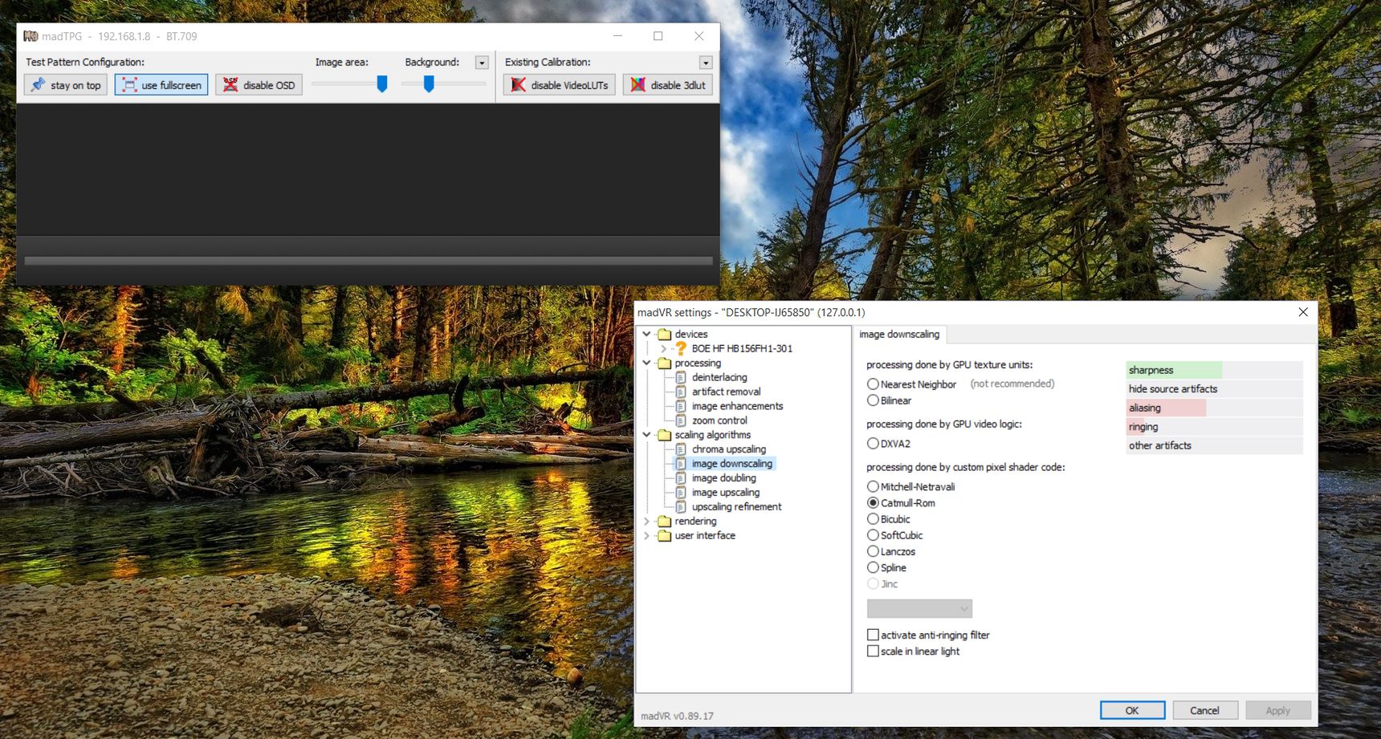Click the use fullscreen button
This screenshot has width=1381, height=739.
coord(161,85)
